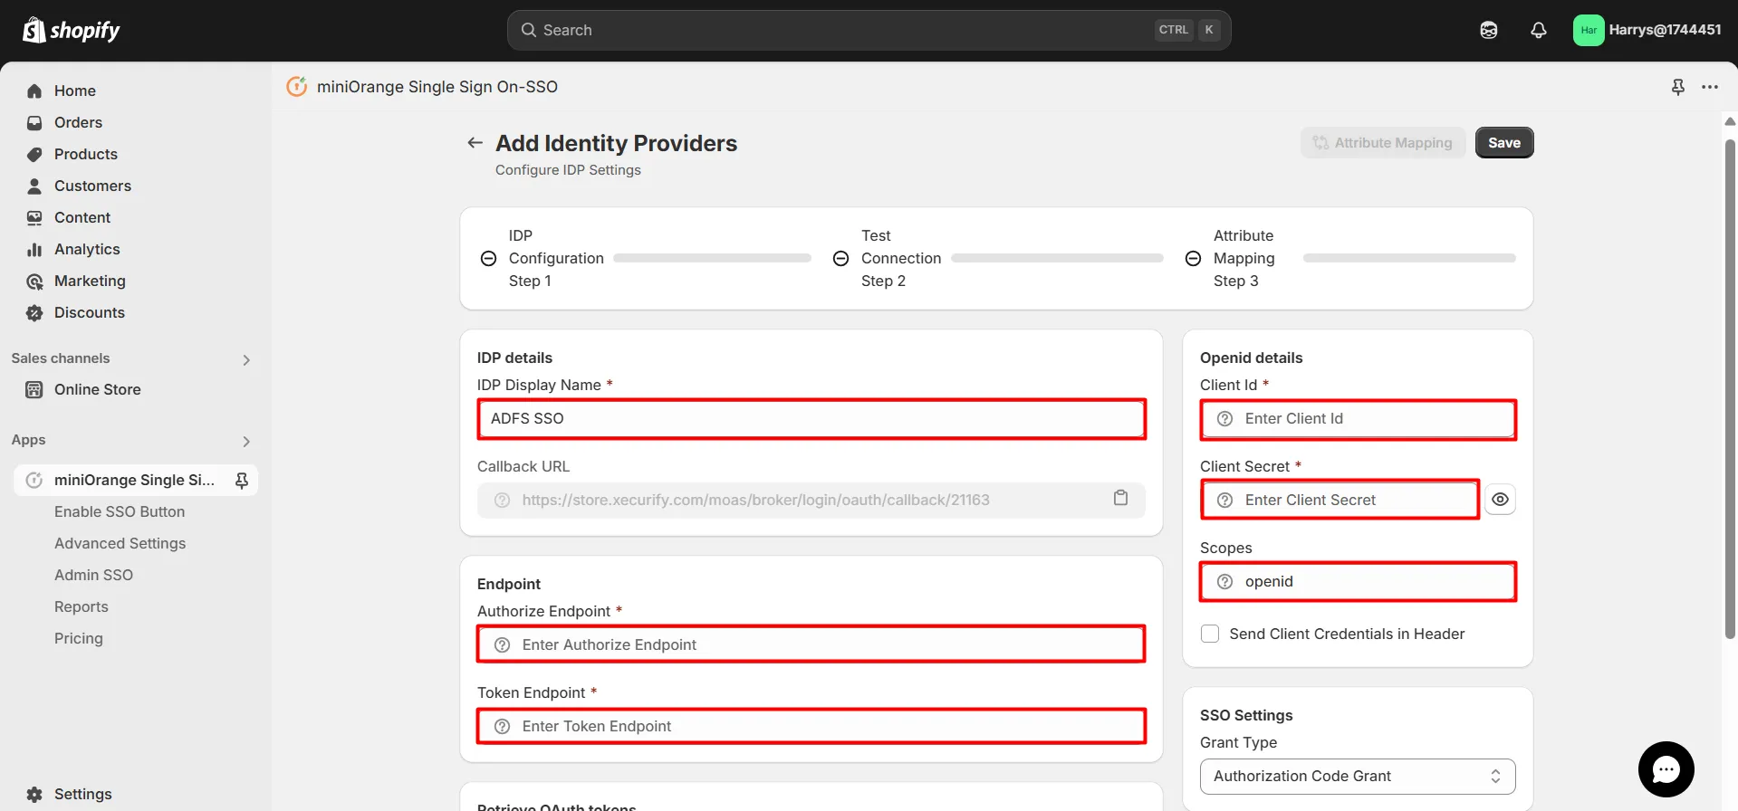Click help icon in Scopes field

click(1224, 581)
